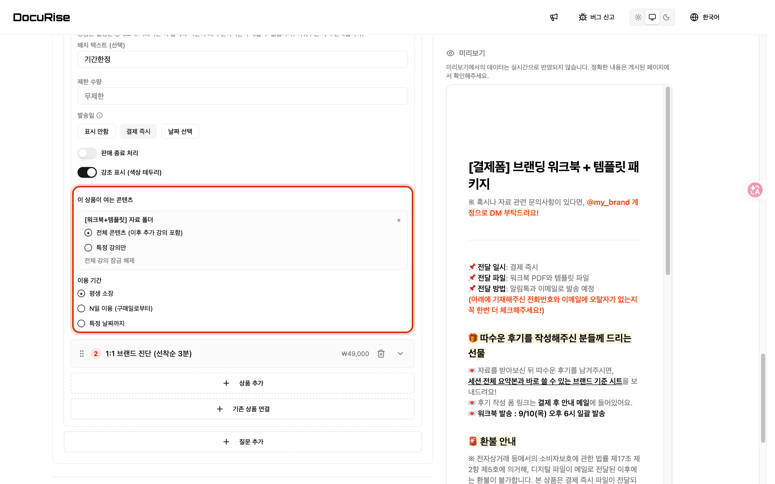Viewport: 775px width, 484px height.
Task: Open language selector globe icon
Action: click(694, 17)
